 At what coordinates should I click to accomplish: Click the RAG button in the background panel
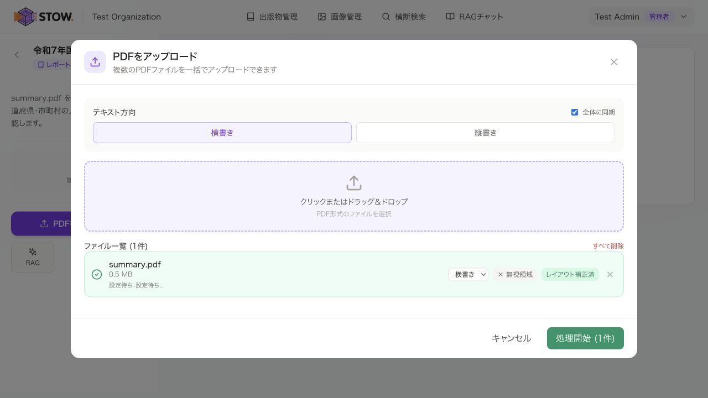coord(33,257)
